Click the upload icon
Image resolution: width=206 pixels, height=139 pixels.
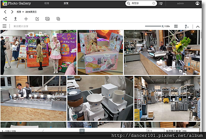click(15, 19)
